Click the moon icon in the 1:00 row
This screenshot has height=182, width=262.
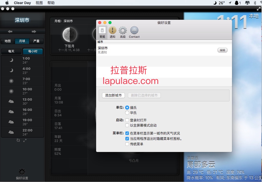pos(11,60)
